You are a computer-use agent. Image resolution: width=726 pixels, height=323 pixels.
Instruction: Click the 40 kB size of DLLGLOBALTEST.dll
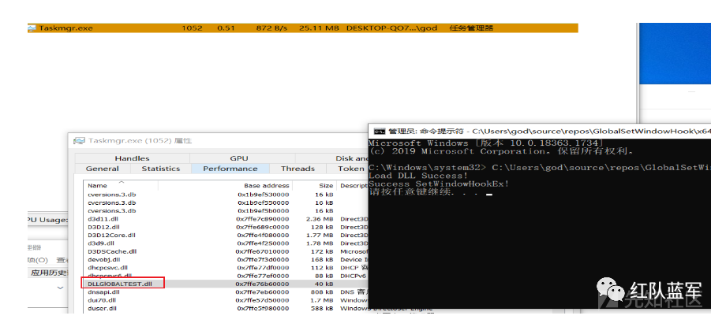click(x=324, y=284)
